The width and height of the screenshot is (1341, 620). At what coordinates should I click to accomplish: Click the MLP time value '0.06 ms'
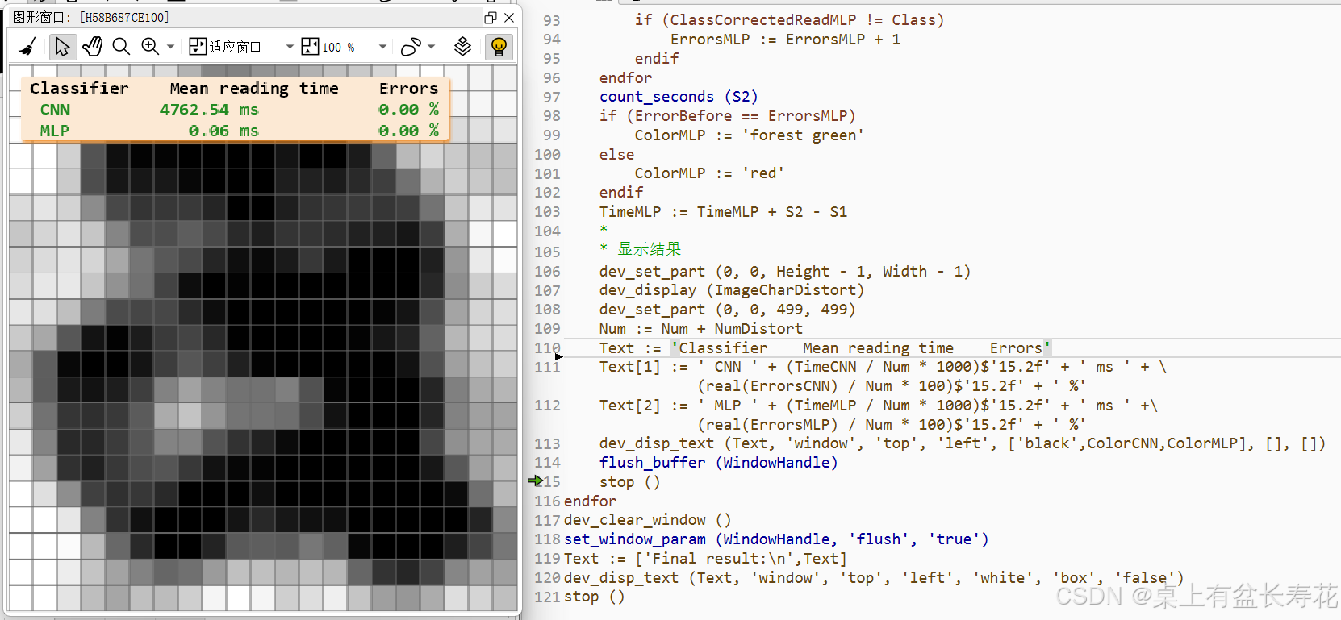point(223,131)
